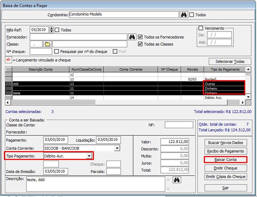This screenshot has height=197, width=257.
Task: Click the Vencimento De date field
Action: tap(219, 35)
